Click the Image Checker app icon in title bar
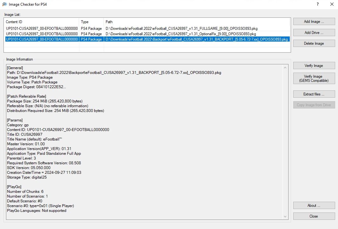The image size is (338, 229). coord(4,4)
